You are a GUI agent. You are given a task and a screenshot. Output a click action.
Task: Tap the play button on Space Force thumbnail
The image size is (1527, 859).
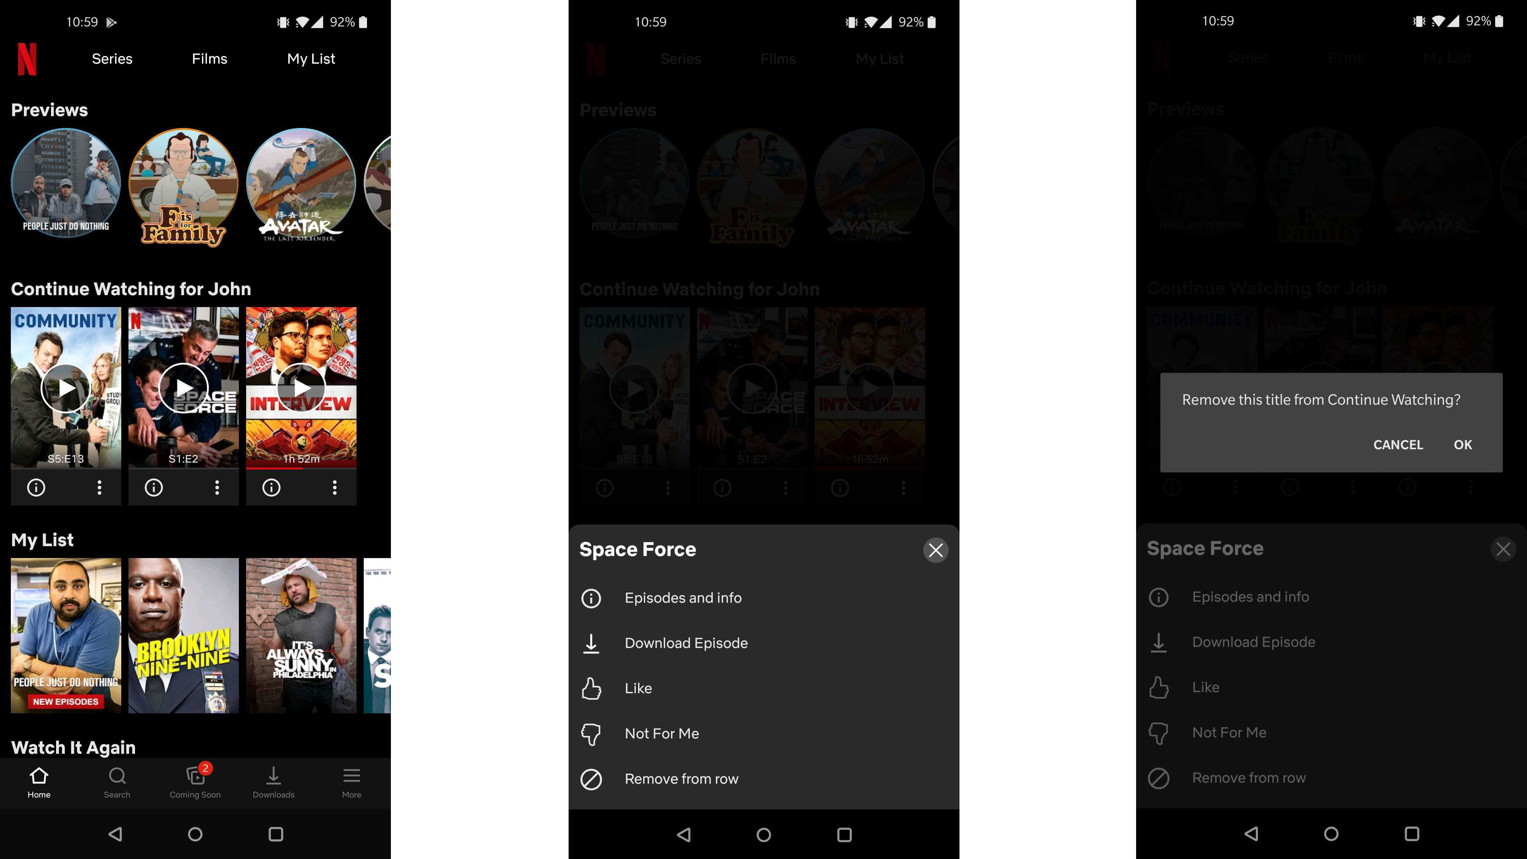pos(184,388)
